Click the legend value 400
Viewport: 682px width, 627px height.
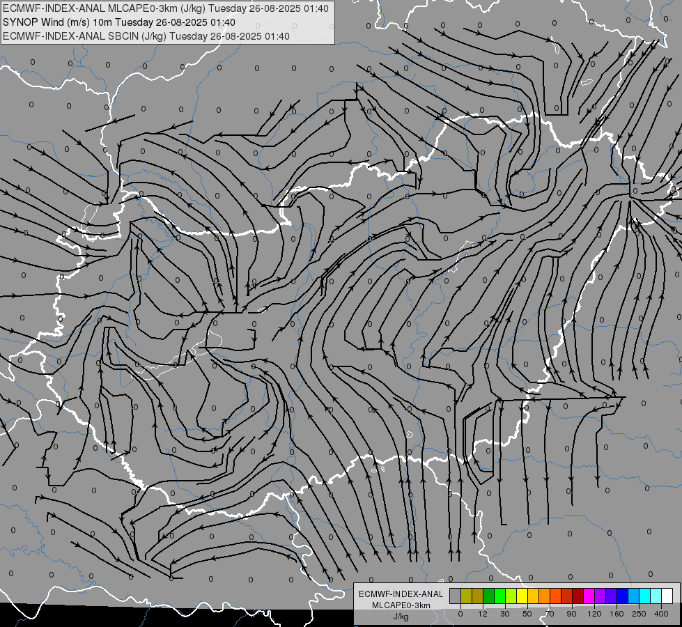coord(661,614)
